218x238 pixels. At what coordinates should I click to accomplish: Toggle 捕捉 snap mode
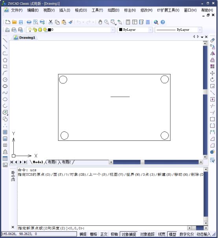tap(83, 234)
